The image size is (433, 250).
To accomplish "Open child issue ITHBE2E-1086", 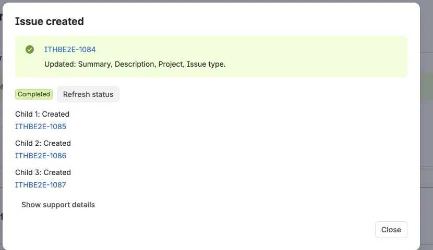I will (41, 156).
